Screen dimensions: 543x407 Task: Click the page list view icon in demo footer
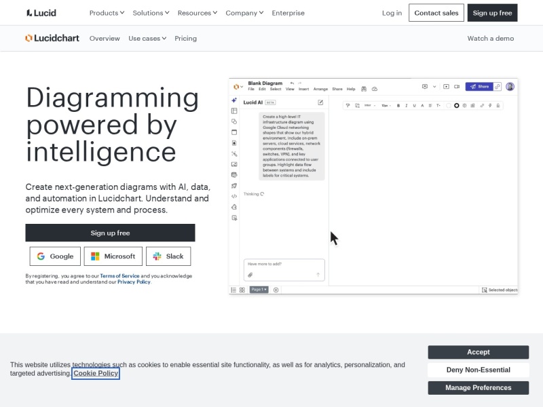point(233,290)
